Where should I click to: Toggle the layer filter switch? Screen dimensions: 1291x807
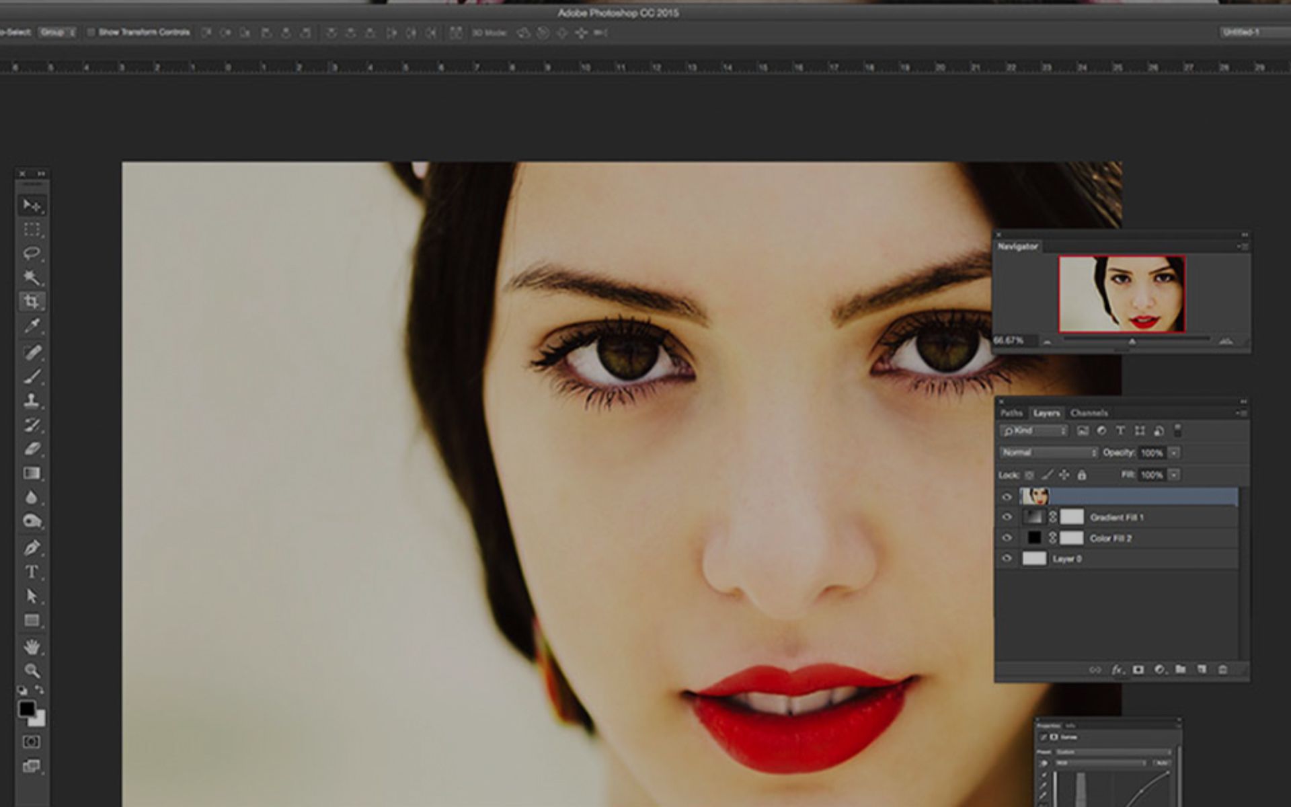[1177, 430]
